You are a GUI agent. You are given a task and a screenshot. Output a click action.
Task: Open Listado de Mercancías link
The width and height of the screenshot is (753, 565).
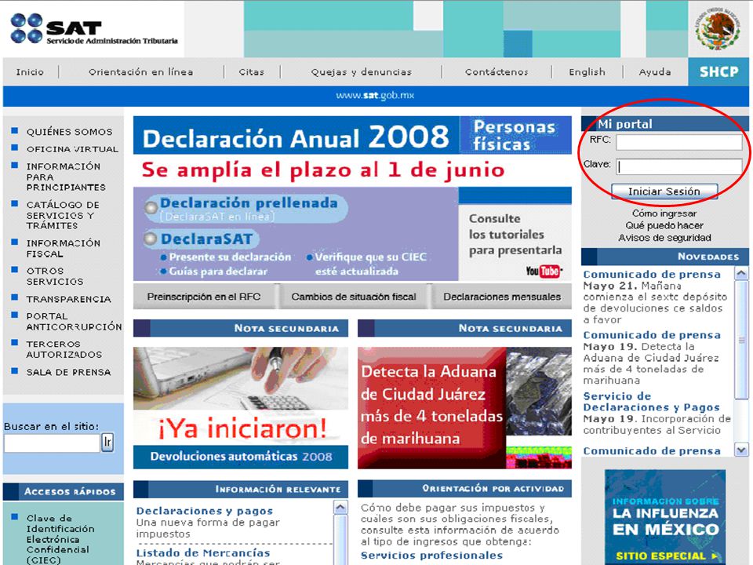click(203, 553)
